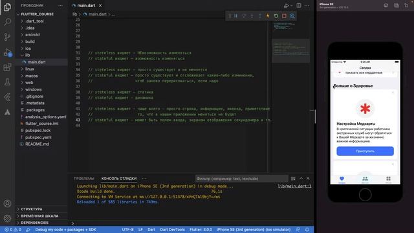Switch to the КОНСОЛЬ ОТЛАДКИ tab
414x233 pixels.
(x=119, y=179)
